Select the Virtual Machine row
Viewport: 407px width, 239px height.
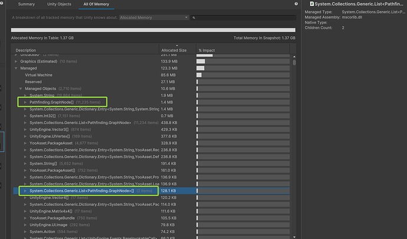point(150,75)
